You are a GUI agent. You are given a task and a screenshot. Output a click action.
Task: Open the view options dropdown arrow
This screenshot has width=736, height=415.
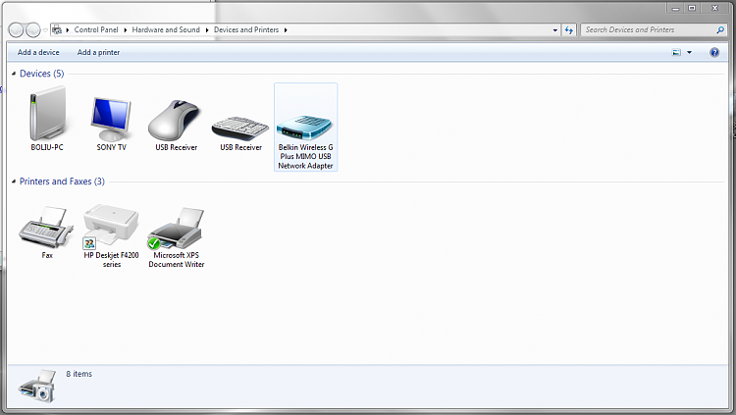[689, 52]
